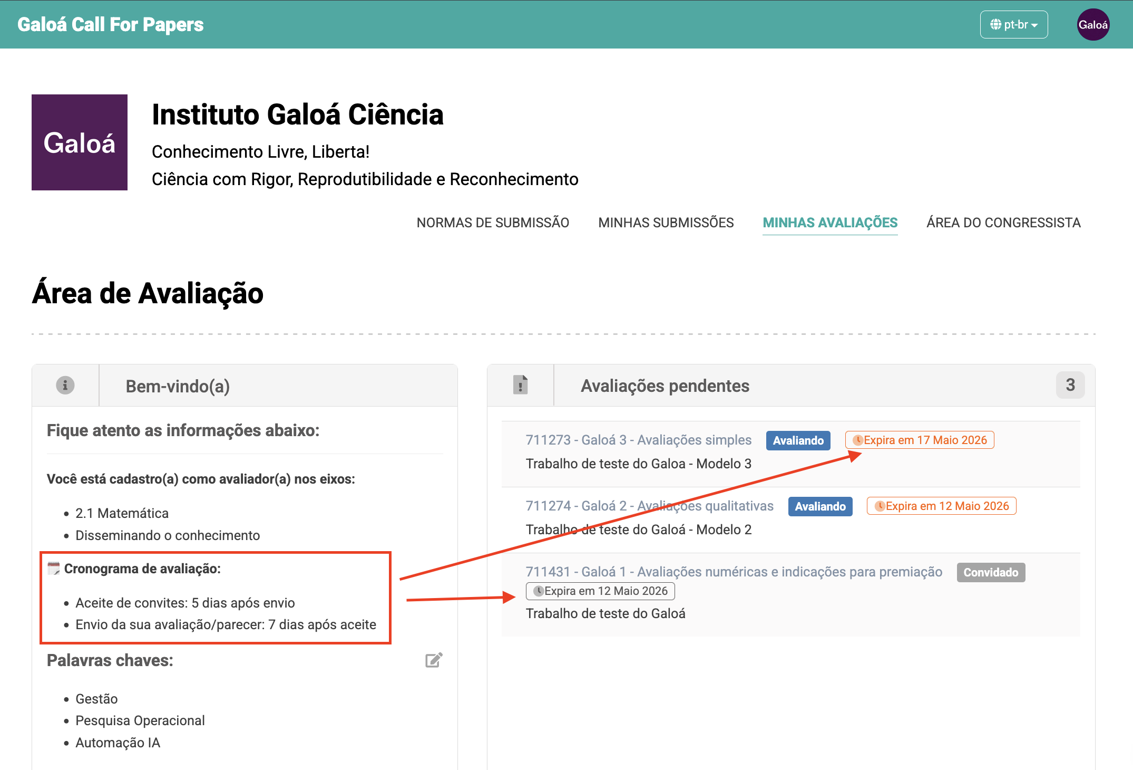Click the edit icon beside Palavras chaves
Screen dimensions: 1133x770
pyautogui.click(x=434, y=660)
